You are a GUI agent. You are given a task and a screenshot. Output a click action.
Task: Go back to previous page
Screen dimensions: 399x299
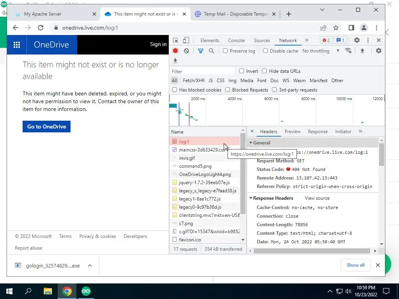click(x=16, y=28)
